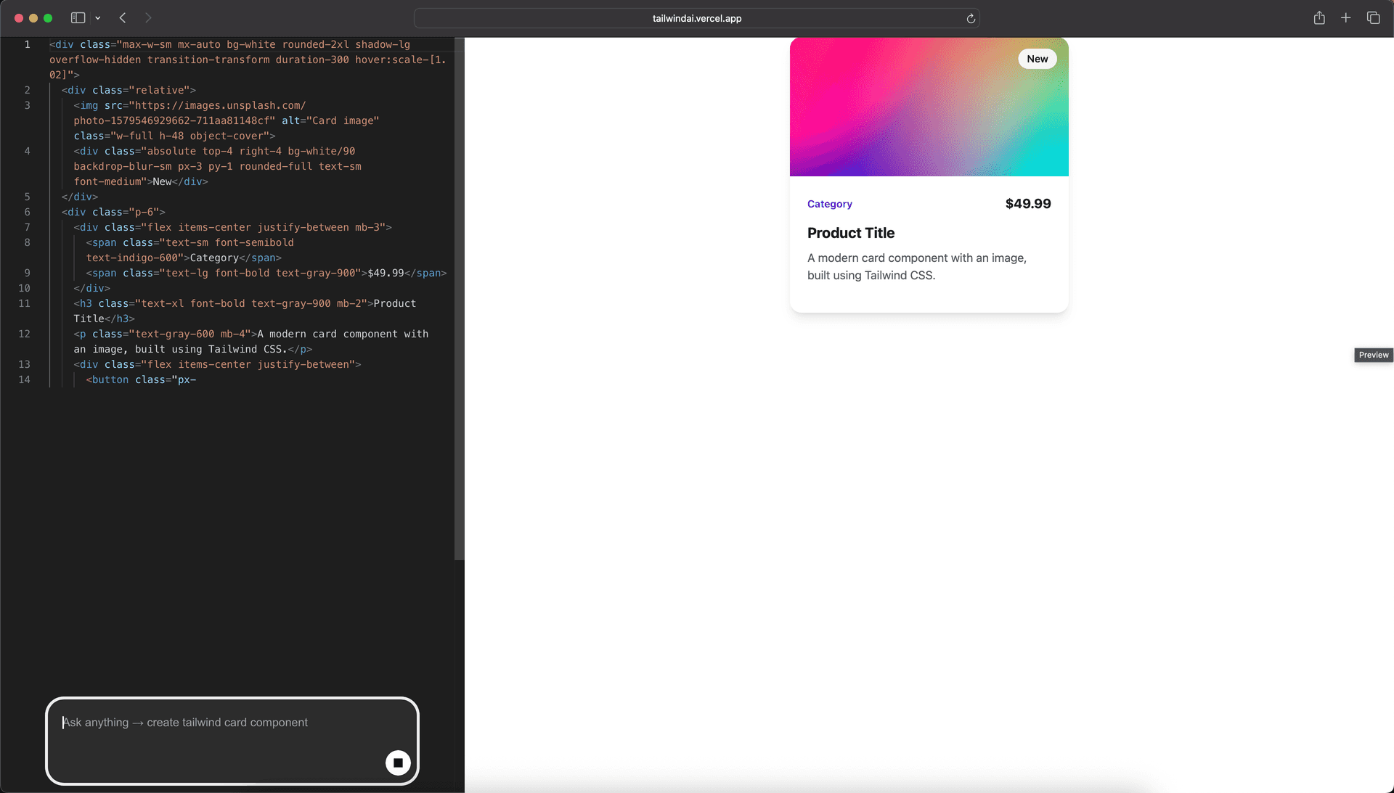Click the tailwindai.vercel.app address bar
Viewport: 1394px width, 793px height.
pyautogui.click(x=696, y=18)
